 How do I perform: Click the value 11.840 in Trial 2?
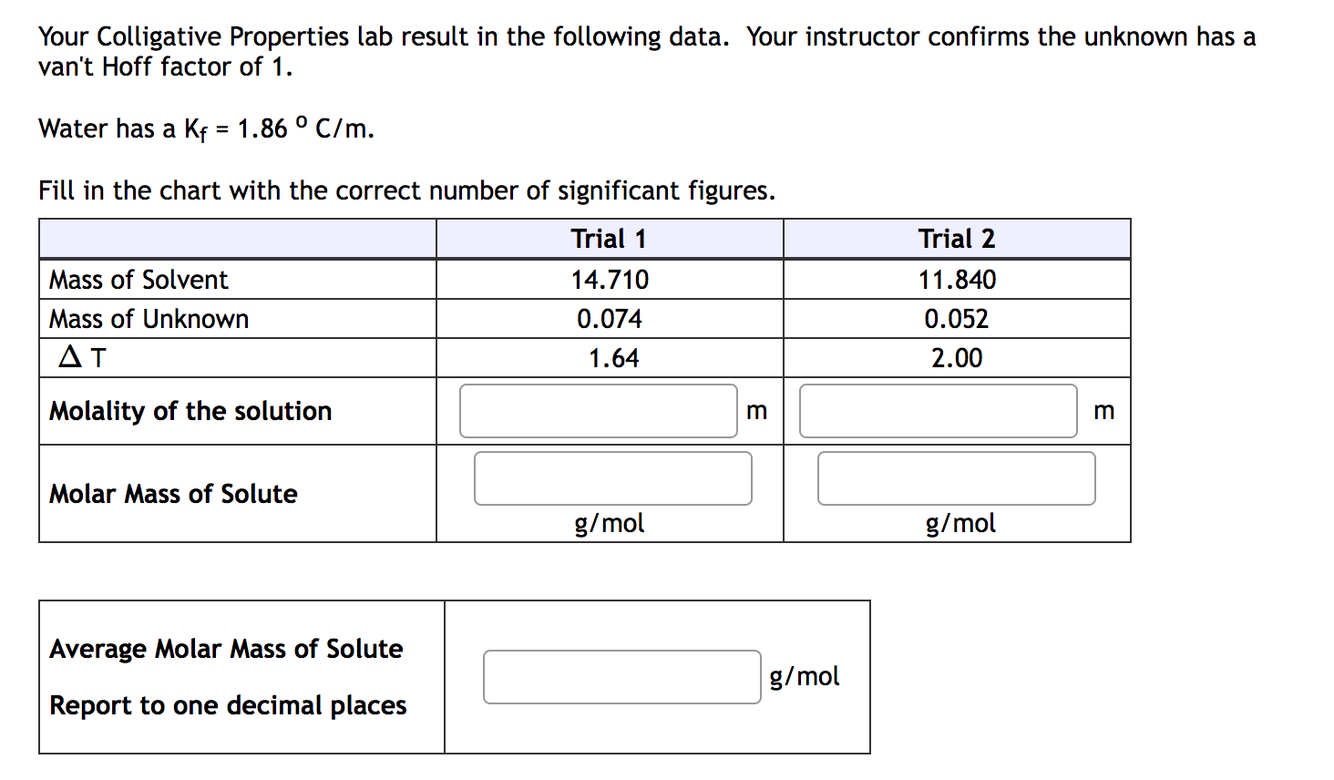(x=956, y=280)
